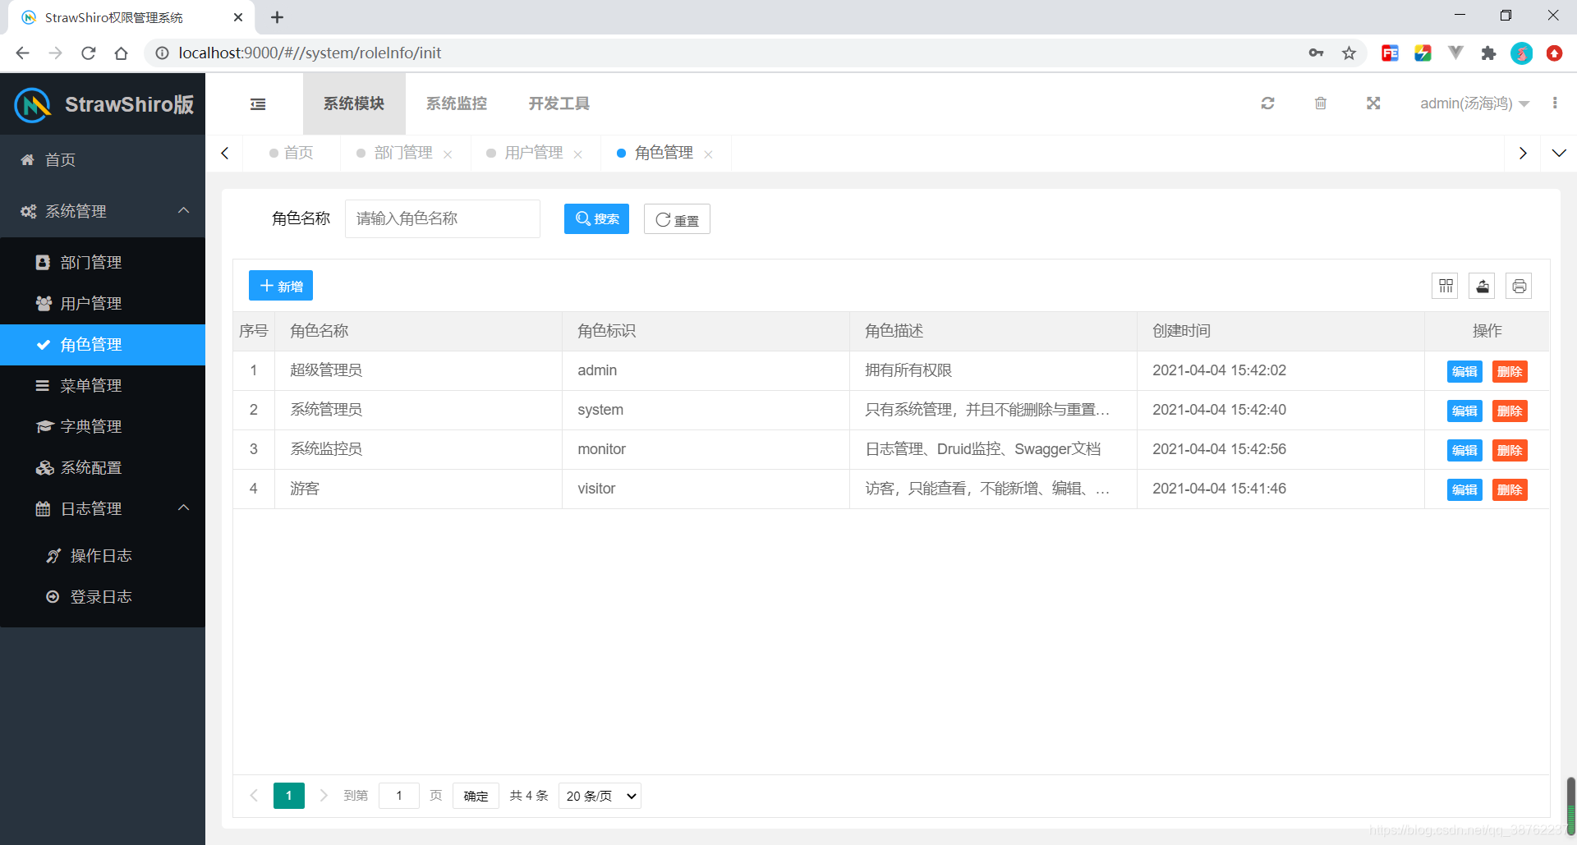The width and height of the screenshot is (1577, 845).
Task: Collapse the sidebar with the menu-fold icon
Action: (x=258, y=103)
